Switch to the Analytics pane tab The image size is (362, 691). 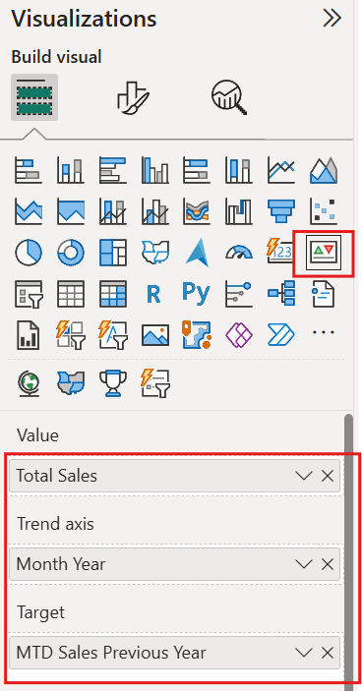229,97
